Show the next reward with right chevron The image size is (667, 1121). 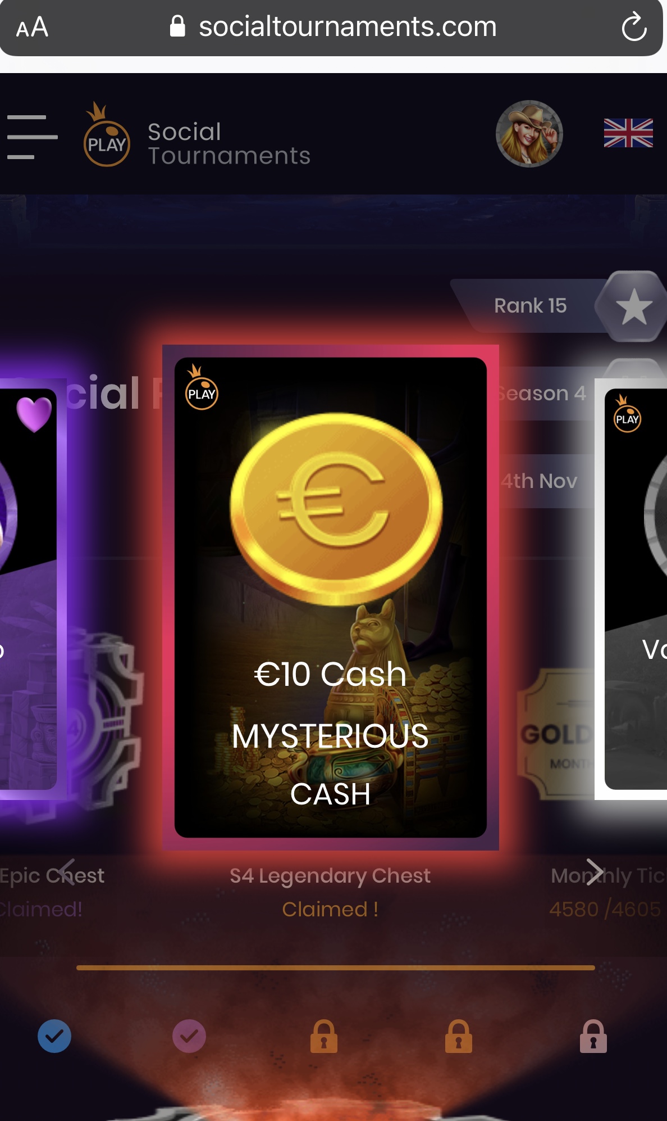595,872
